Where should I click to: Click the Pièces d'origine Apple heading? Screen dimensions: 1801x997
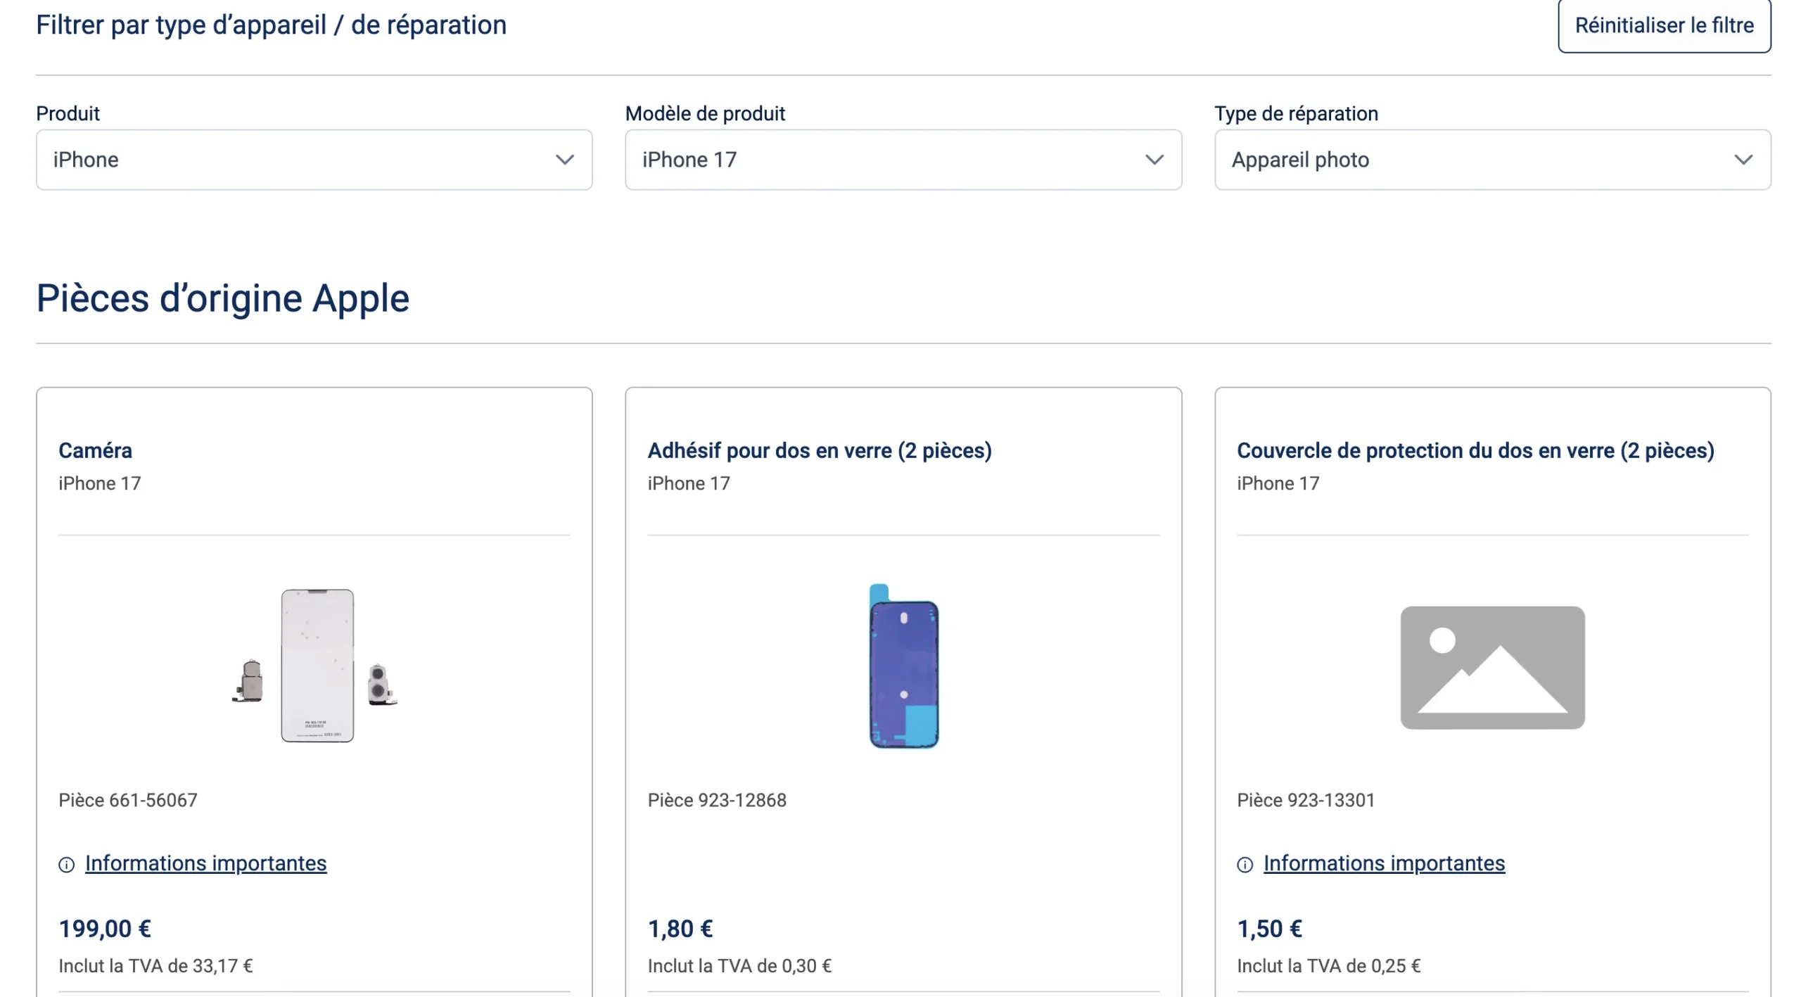(x=222, y=298)
